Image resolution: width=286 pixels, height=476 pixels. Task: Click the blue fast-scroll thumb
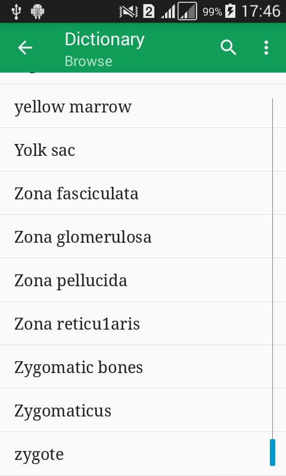[x=273, y=452]
